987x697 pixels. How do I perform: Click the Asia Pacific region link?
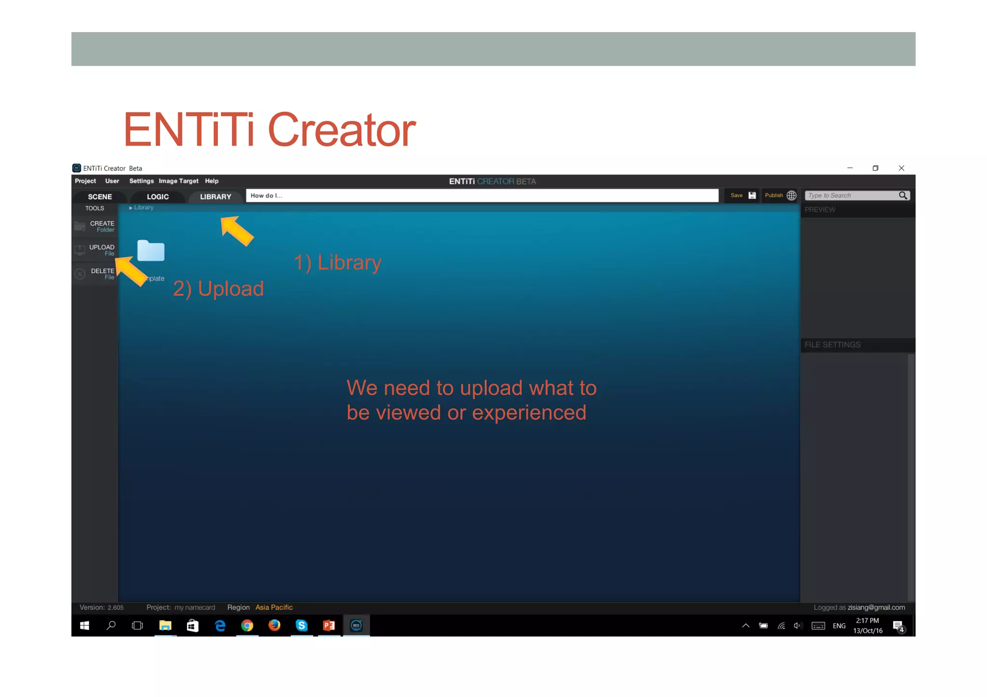click(x=274, y=607)
